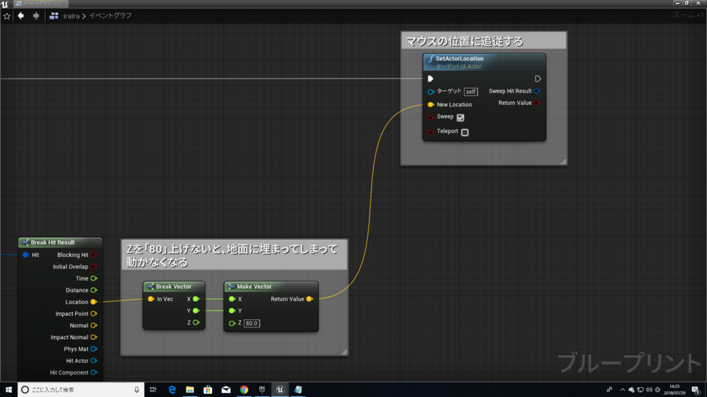Click the Time output pin

point(93,278)
